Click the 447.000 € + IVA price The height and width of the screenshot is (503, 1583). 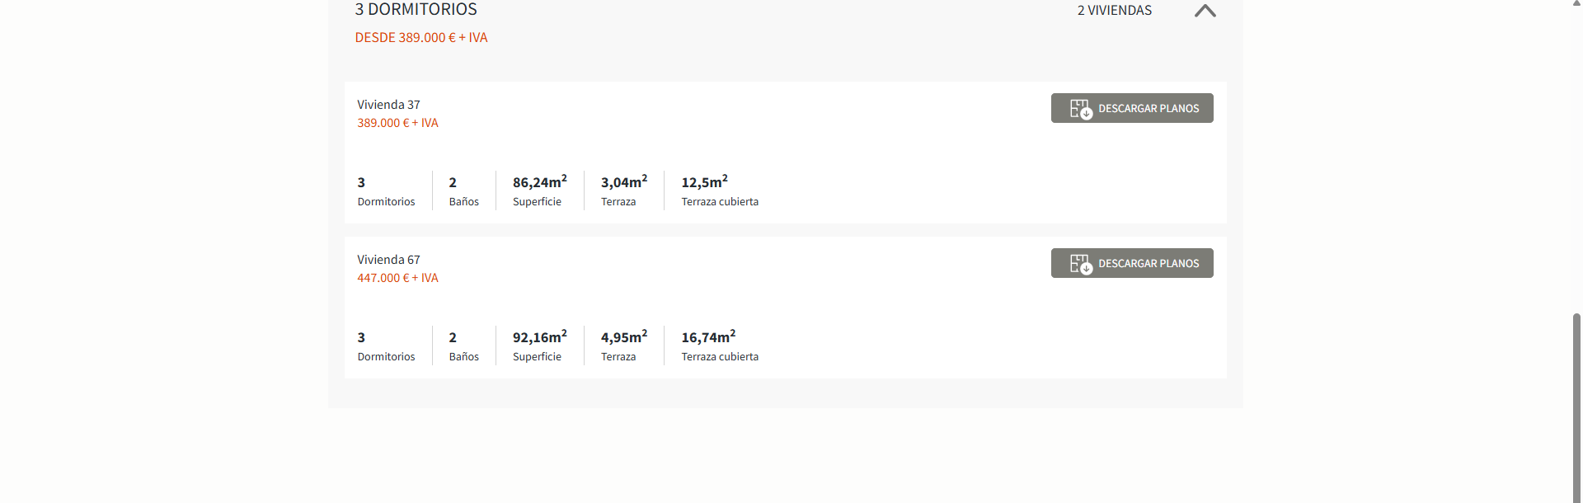pos(397,278)
